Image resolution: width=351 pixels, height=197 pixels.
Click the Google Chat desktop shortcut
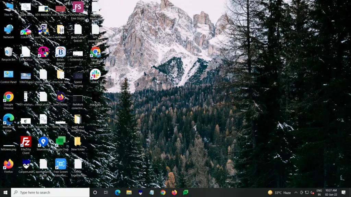(x=61, y=142)
